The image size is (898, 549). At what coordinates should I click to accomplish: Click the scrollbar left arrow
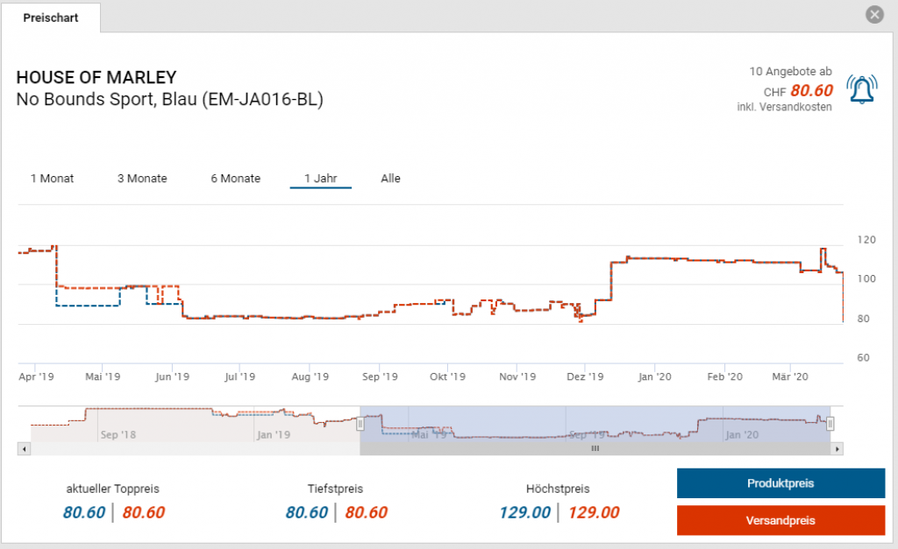[24, 448]
